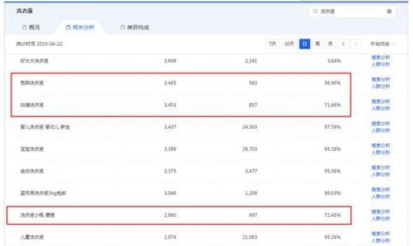413x246 pixels.
Task: Choose the 30天 time range
Action: (x=289, y=44)
